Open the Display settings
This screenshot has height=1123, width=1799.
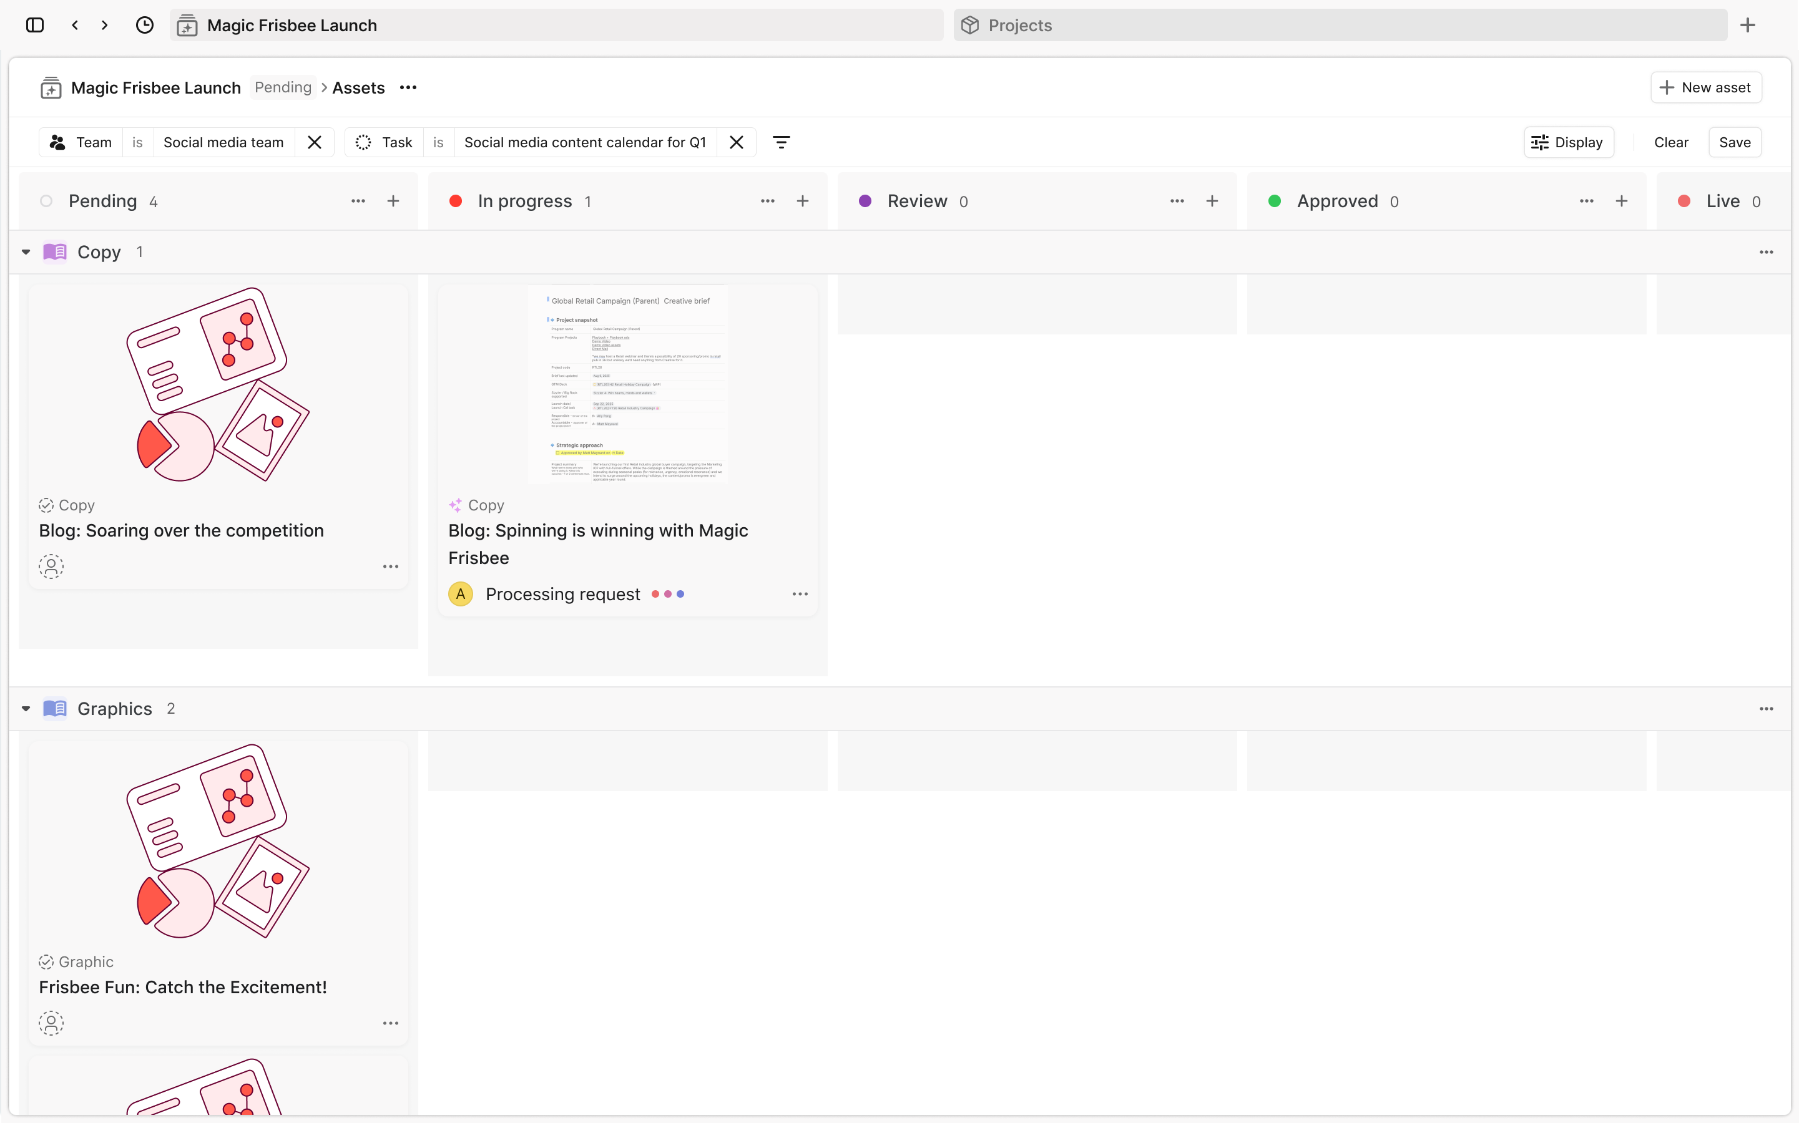[1569, 142]
